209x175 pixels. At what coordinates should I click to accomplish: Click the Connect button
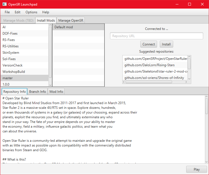tap(149, 44)
